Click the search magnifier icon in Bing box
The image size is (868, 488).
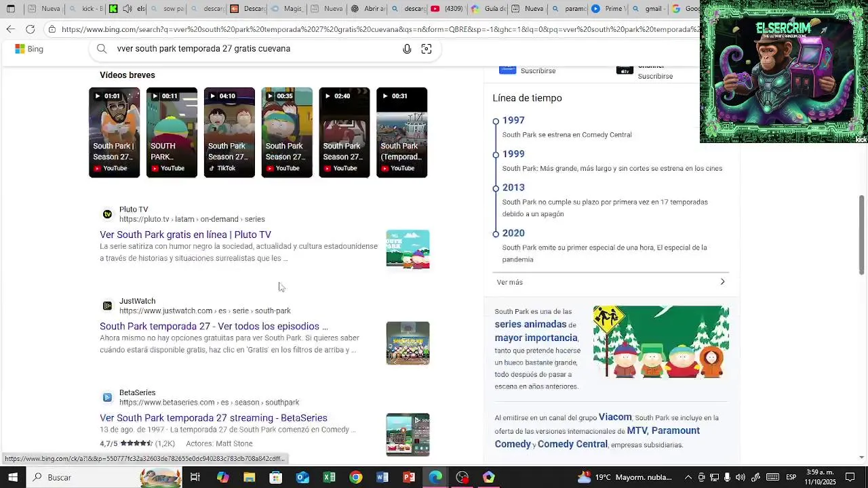pos(102,49)
